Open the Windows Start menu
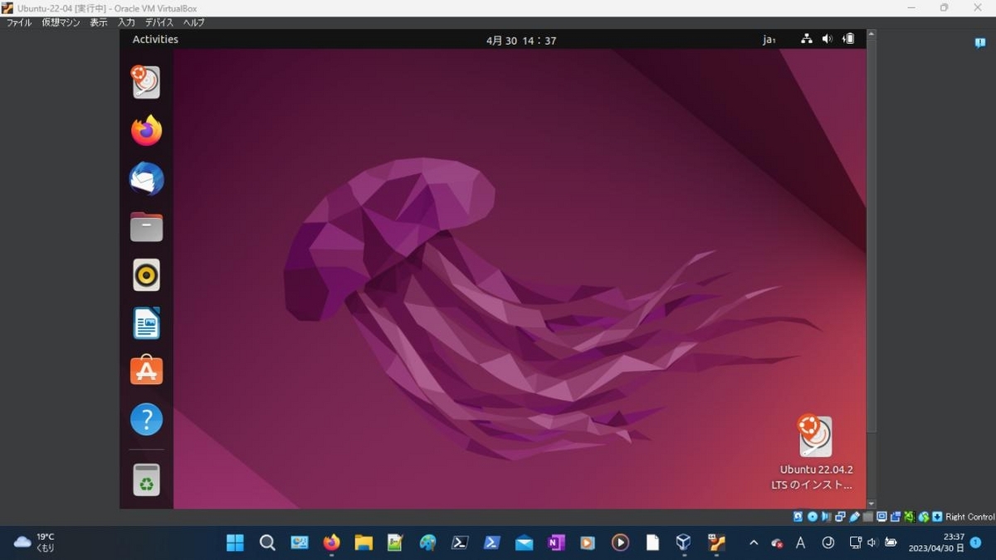This screenshot has height=560, width=996. [236, 543]
